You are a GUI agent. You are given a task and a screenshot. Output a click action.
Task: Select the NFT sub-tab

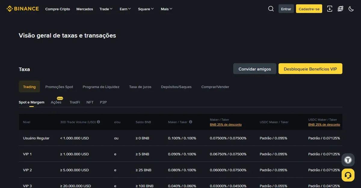click(90, 102)
